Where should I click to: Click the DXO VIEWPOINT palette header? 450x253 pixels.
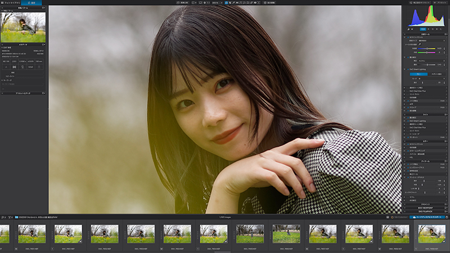pyautogui.click(x=425, y=208)
